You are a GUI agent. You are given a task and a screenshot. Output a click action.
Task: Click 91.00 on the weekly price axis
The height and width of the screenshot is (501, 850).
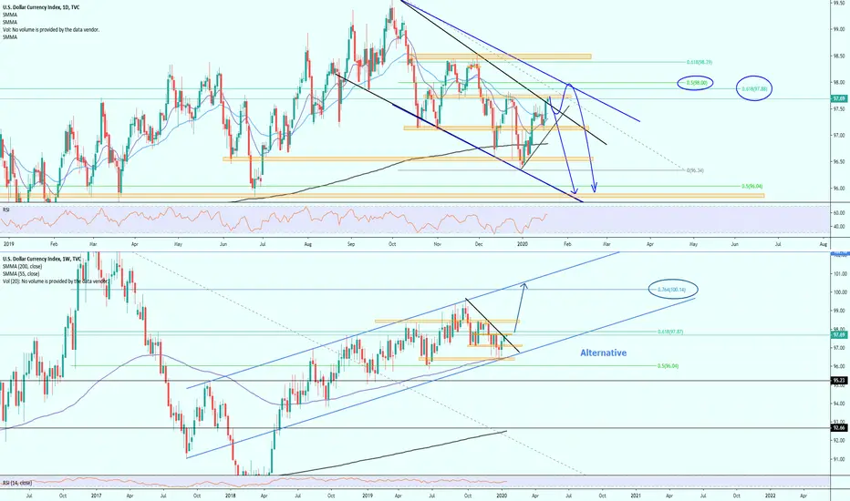point(839,459)
